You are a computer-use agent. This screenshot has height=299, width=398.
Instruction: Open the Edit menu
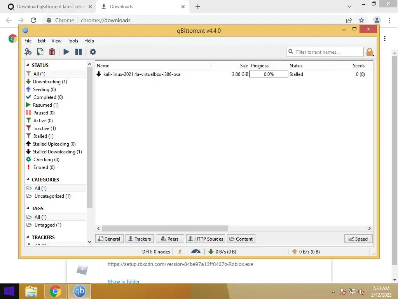[x=41, y=40]
